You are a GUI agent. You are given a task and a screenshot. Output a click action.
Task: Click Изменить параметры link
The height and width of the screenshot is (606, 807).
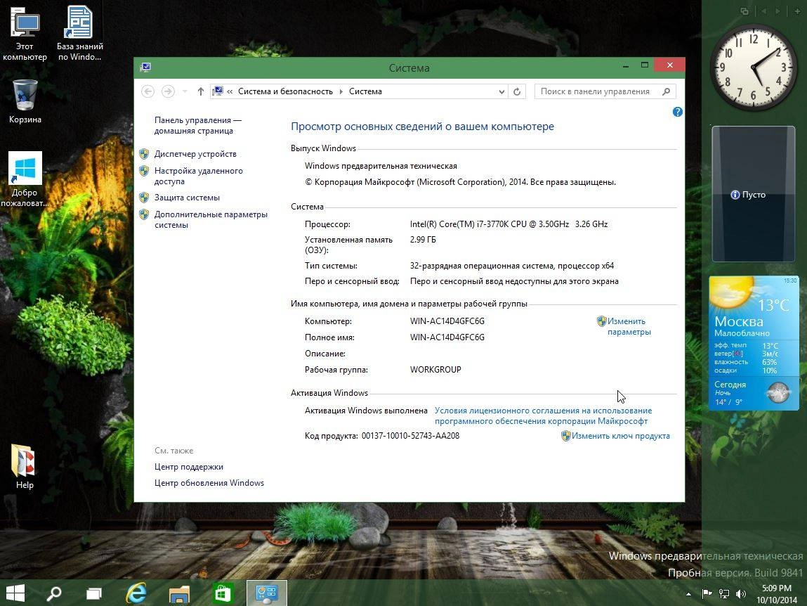[x=629, y=326]
